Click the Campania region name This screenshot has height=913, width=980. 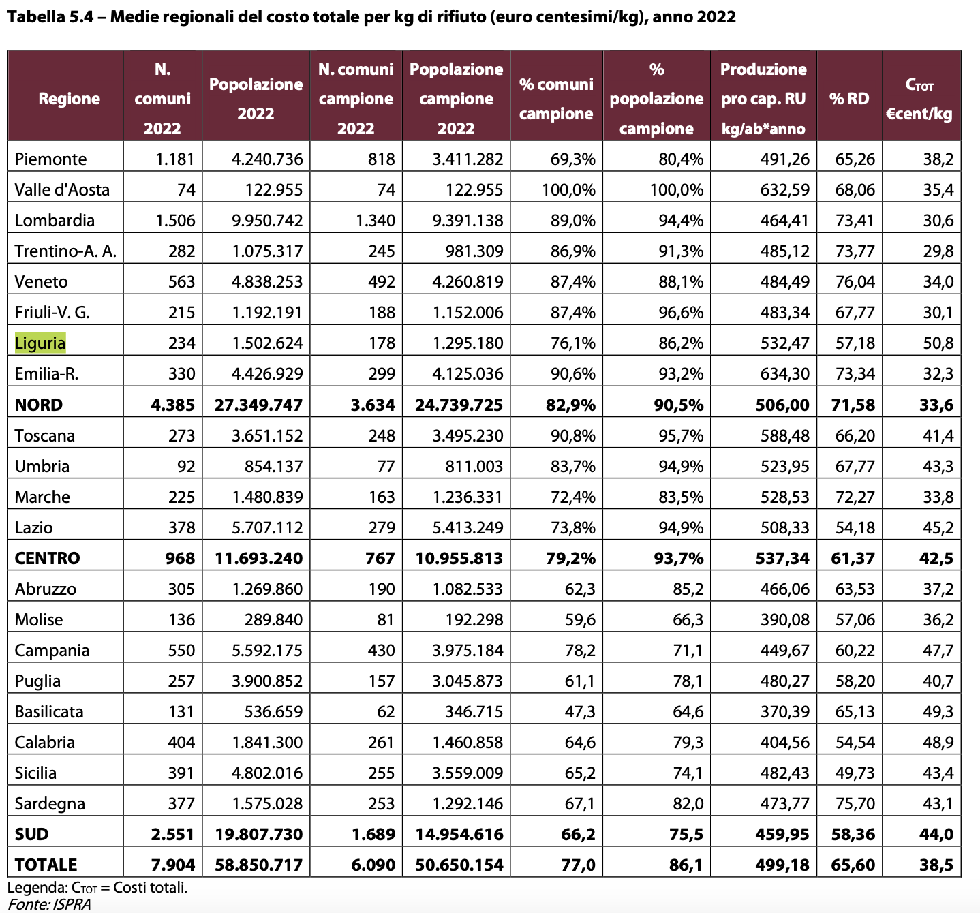(52, 650)
